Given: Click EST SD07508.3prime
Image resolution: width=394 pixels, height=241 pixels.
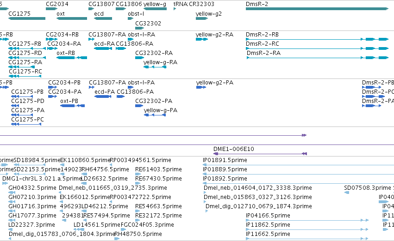Looking at the screenshot, I should [x=347, y=193].
